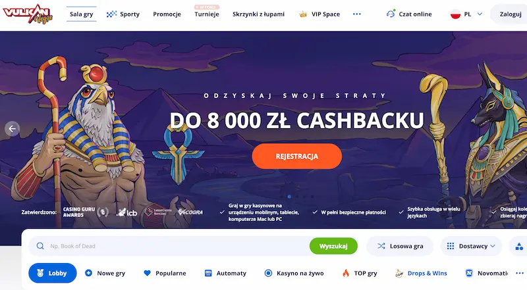Viewport: 527px width, 290px height.
Task: Open the Turnieje menu item
Action: (207, 14)
